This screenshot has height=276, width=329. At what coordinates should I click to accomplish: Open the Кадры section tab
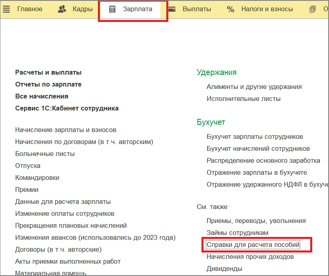(x=82, y=9)
